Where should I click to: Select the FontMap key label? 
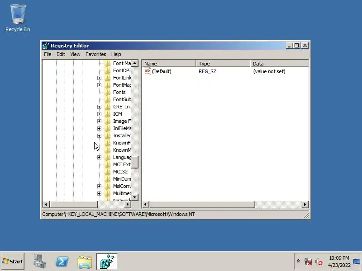(x=122, y=85)
